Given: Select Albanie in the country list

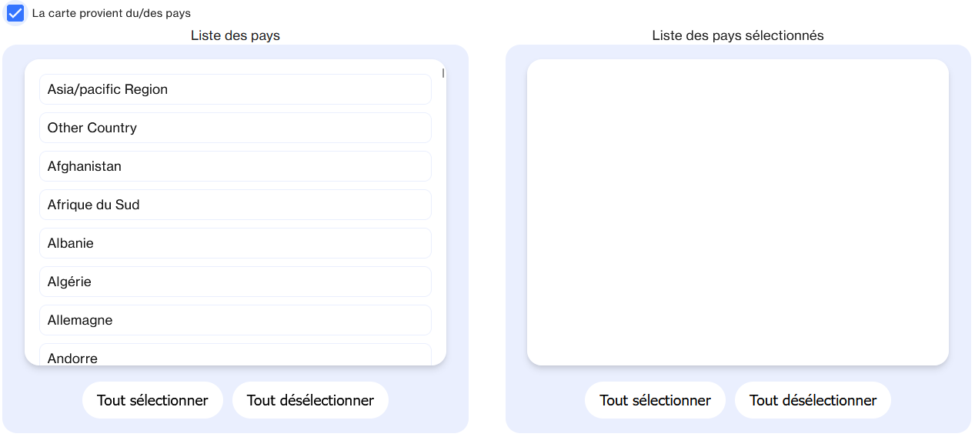Looking at the screenshot, I should (235, 243).
